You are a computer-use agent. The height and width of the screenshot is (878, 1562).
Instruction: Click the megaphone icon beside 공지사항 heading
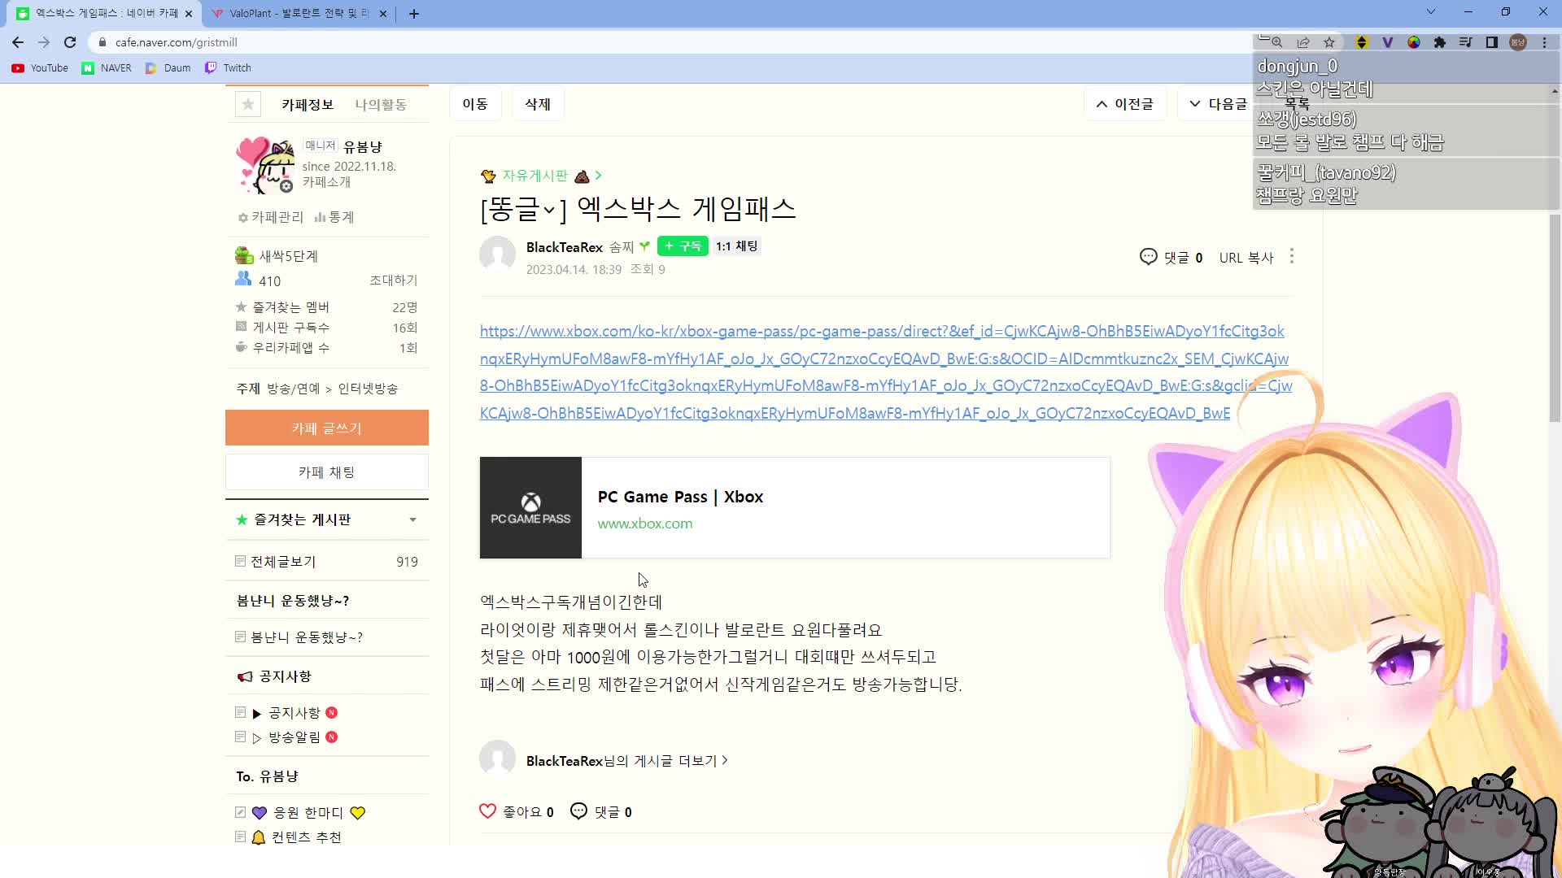(245, 676)
